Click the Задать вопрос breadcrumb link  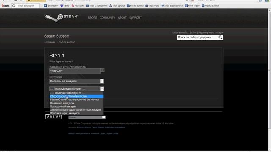point(67,42)
